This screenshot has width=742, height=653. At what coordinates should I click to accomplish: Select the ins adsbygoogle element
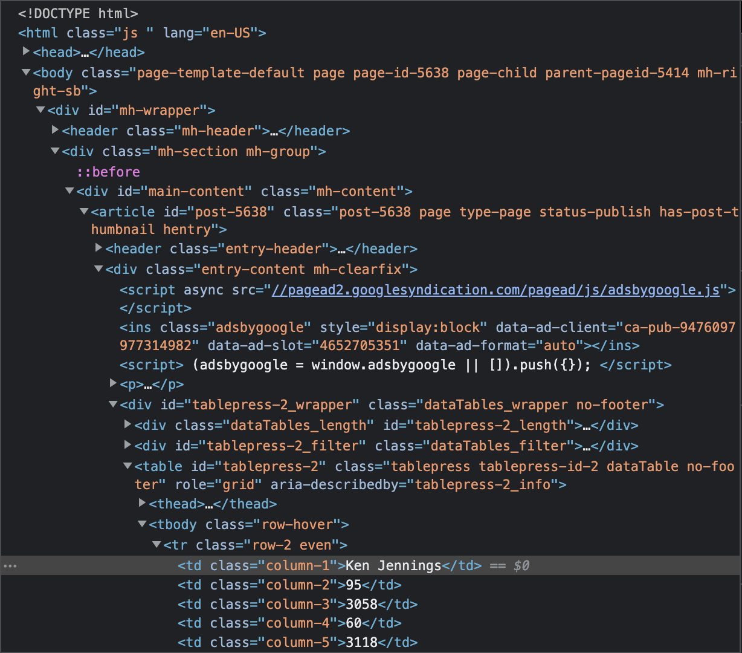427,336
